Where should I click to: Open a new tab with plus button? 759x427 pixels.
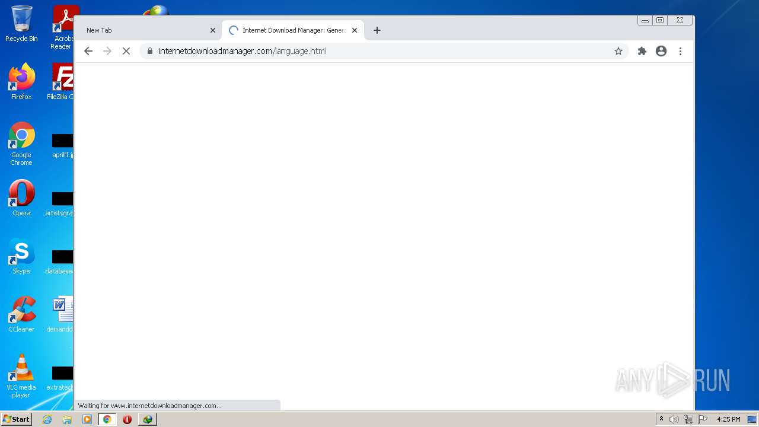[377, 30]
